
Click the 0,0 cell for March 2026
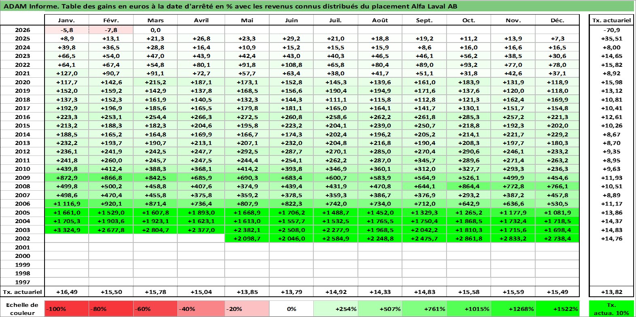pyautogui.click(x=155, y=30)
